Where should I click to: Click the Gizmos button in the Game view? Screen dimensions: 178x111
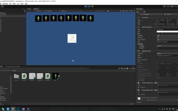[x=131, y=11]
